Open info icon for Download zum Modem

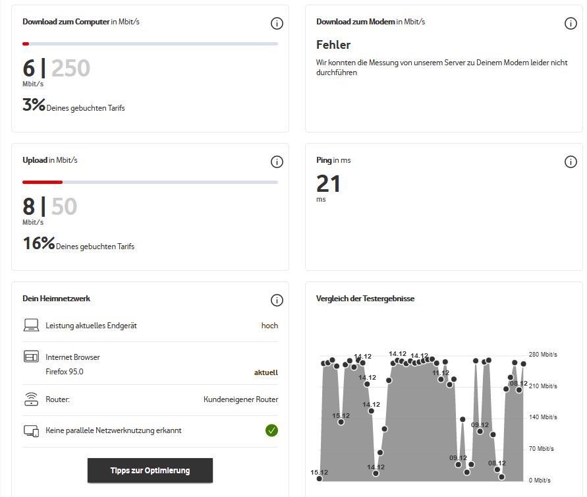tap(571, 24)
